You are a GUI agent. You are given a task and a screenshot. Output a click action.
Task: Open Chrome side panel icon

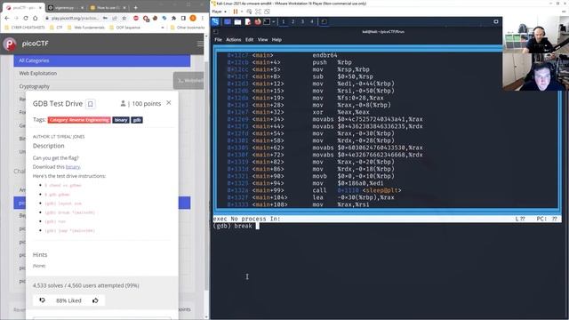[183, 18]
